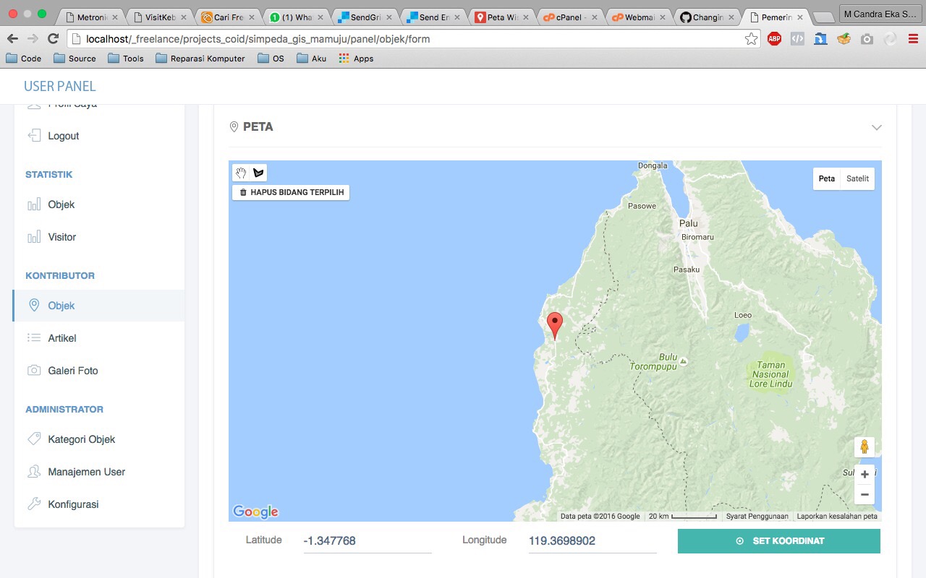Click the SET KOORDINAT button
The image size is (926, 578).
778,541
